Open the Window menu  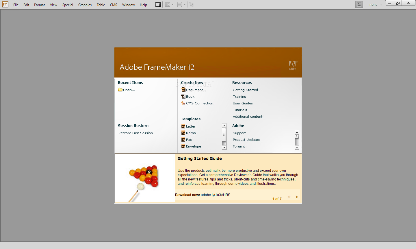coord(128,5)
